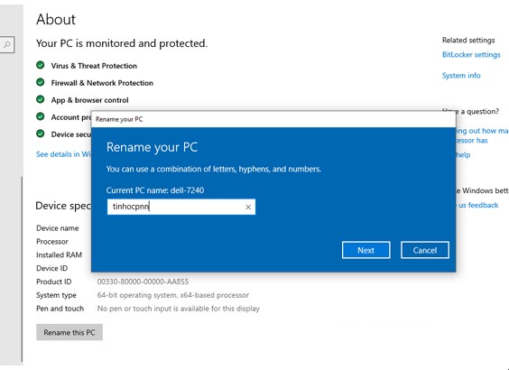Click green check beside Device security

41,134
